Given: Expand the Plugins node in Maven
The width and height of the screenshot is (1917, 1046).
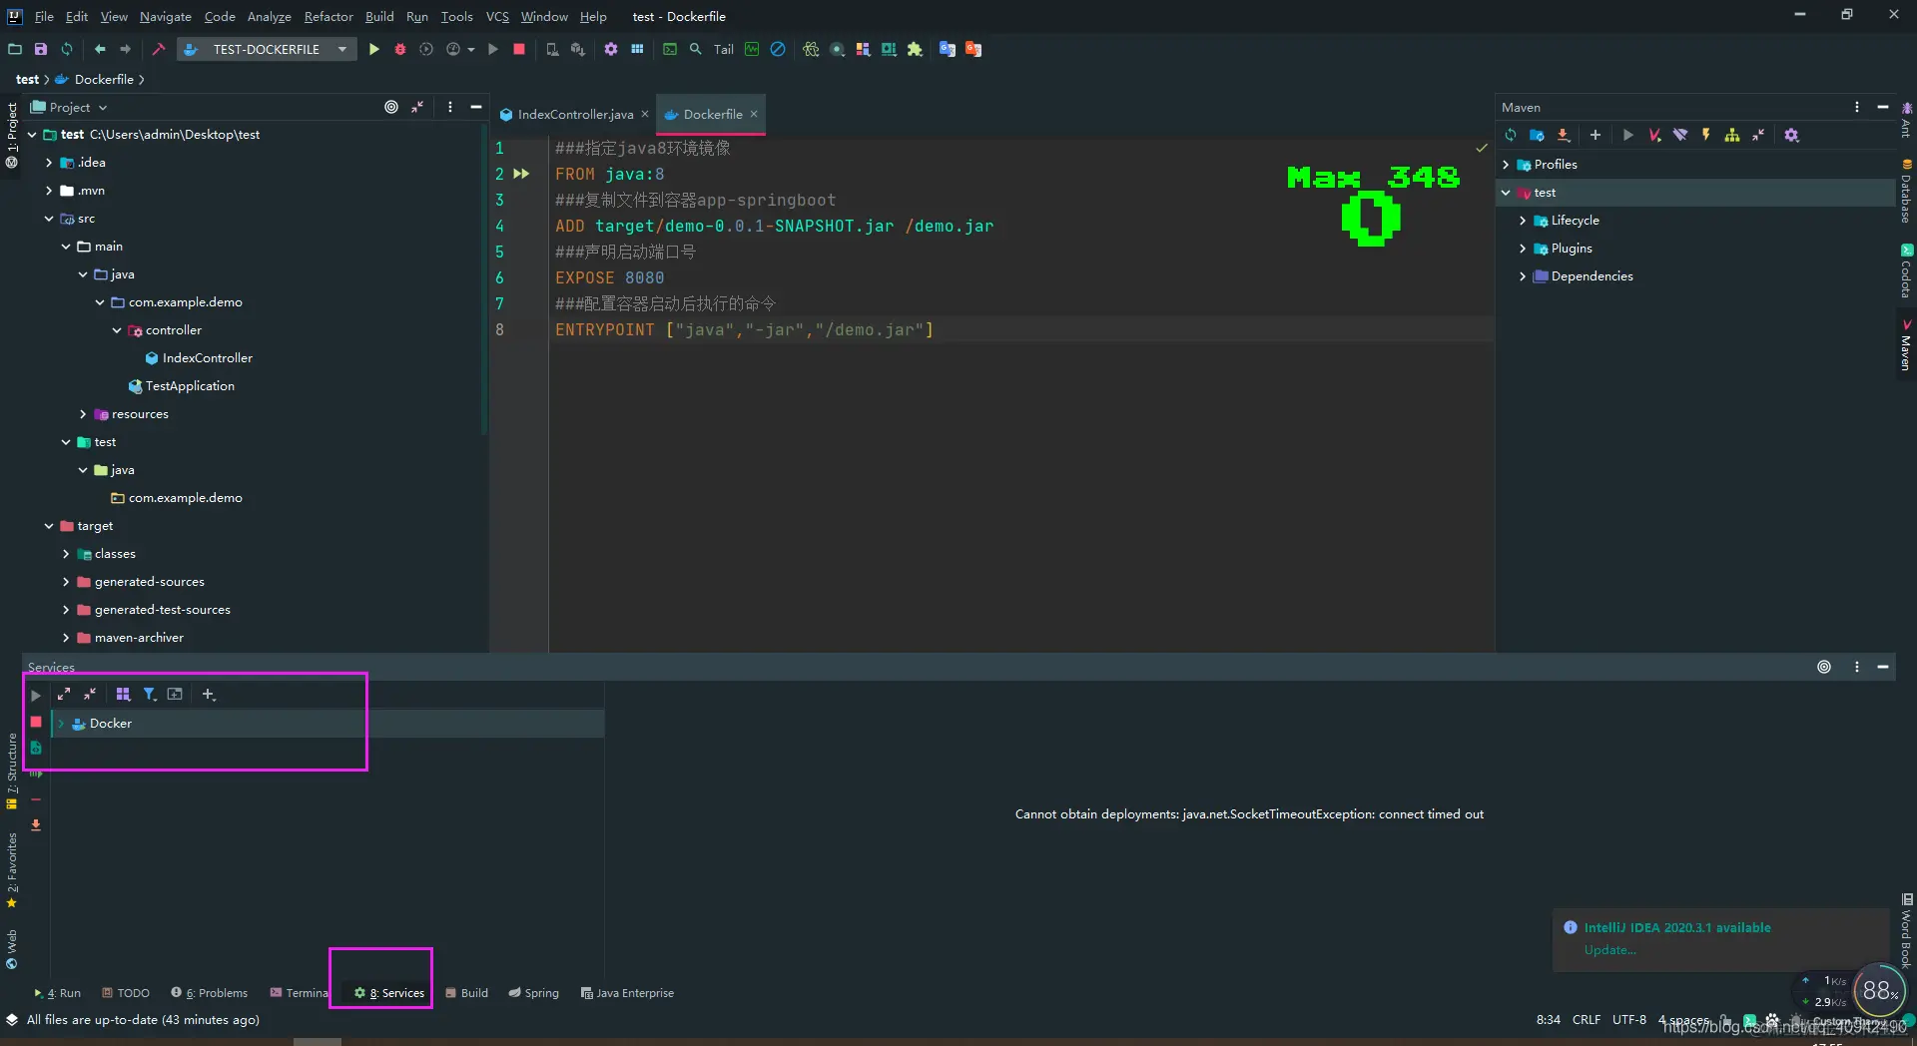Looking at the screenshot, I should (x=1523, y=249).
